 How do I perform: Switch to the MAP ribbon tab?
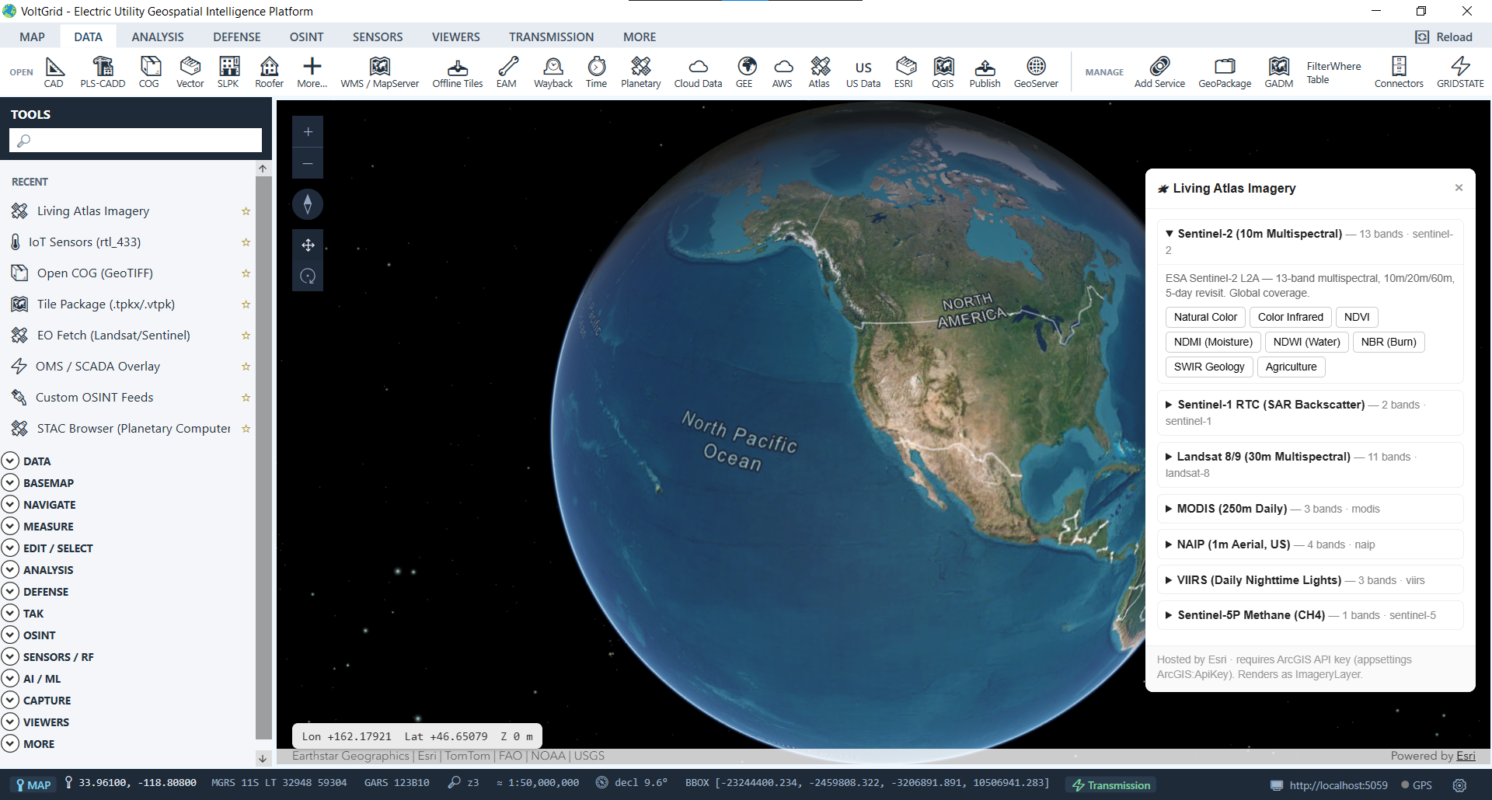tap(33, 37)
